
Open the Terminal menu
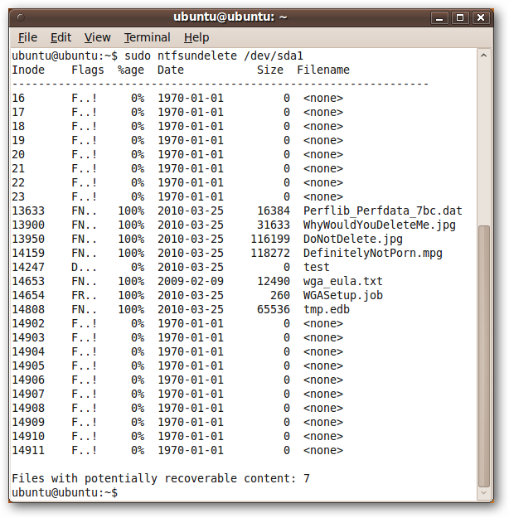pyautogui.click(x=147, y=37)
